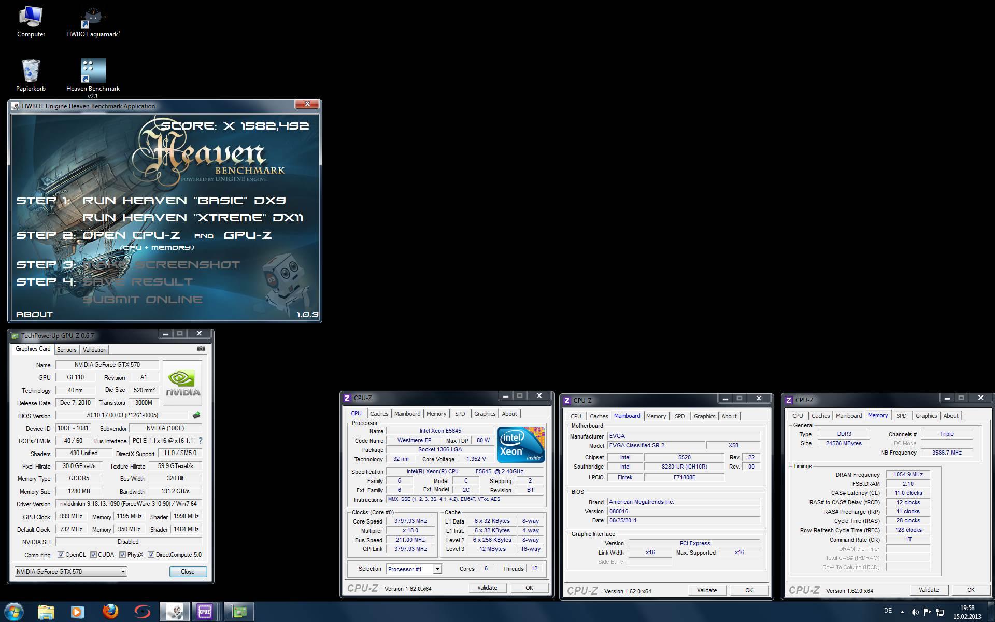Click the HWBOT Heaven taskbar icon
The height and width of the screenshot is (622, 995).
point(175,612)
